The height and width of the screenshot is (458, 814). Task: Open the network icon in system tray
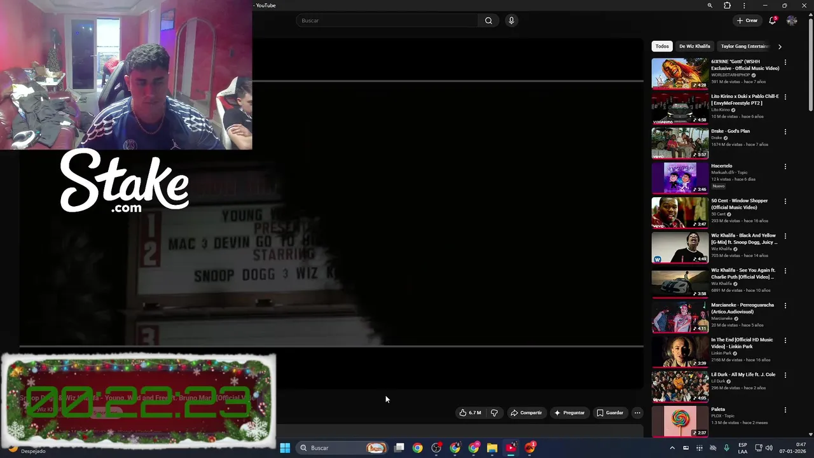tap(759, 448)
